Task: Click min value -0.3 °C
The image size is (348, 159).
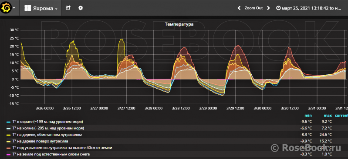Action: click(x=306, y=154)
